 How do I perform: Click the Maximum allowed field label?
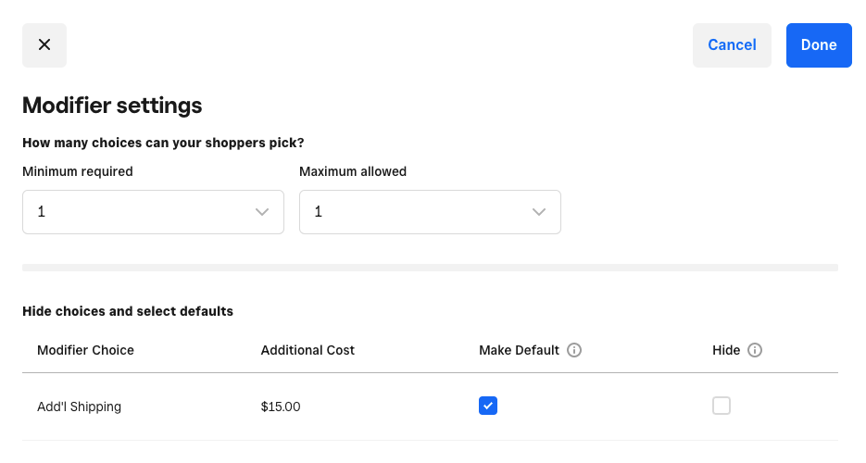pyautogui.click(x=353, y=171)
